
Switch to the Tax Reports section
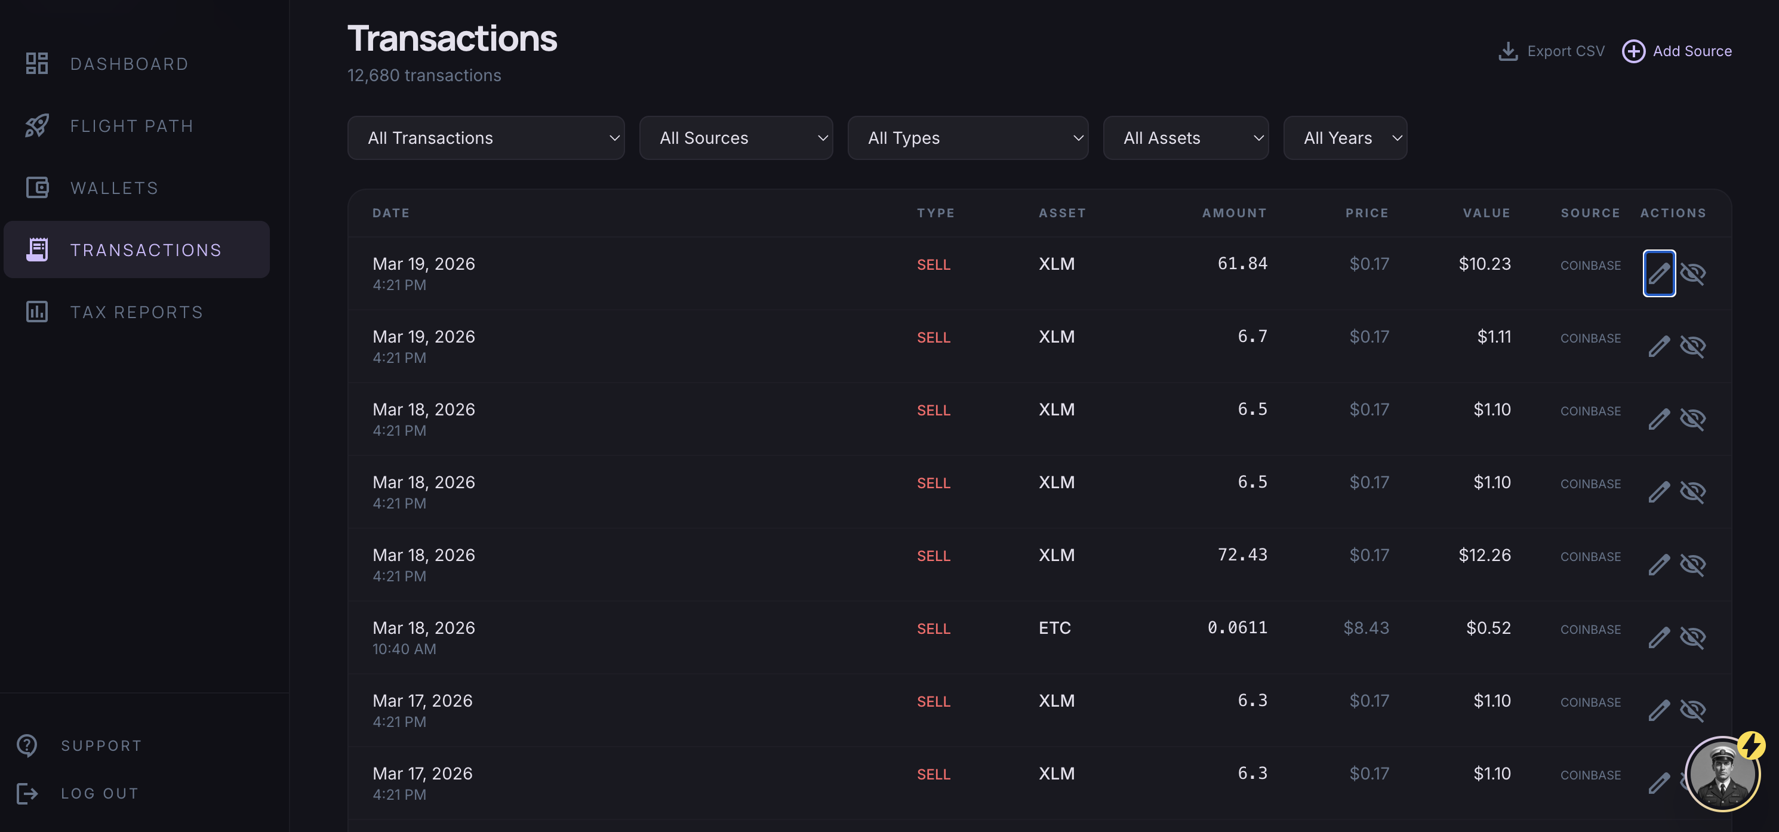tap(137, 312)
